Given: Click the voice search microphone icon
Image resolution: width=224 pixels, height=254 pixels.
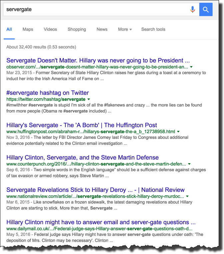Looking at the screenshot, I should 192,9.
